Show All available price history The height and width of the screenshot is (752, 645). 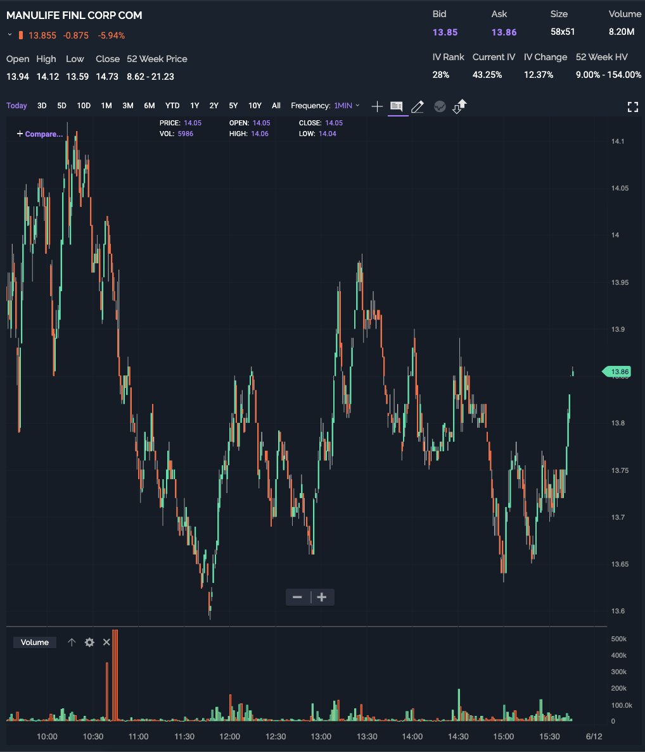276,106
